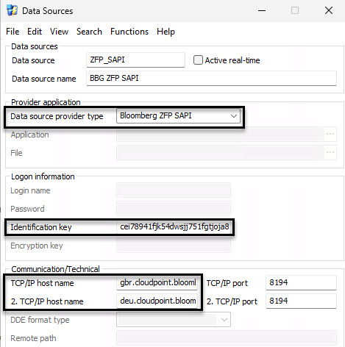
Task: Open the Edit menu
Action: (35, 32)
